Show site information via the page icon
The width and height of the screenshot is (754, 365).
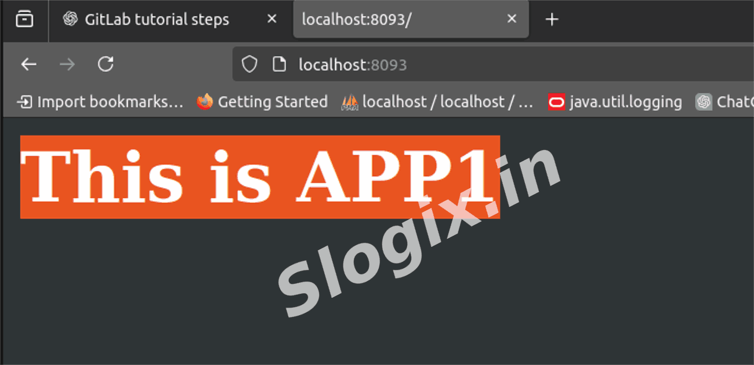point(280,64)
